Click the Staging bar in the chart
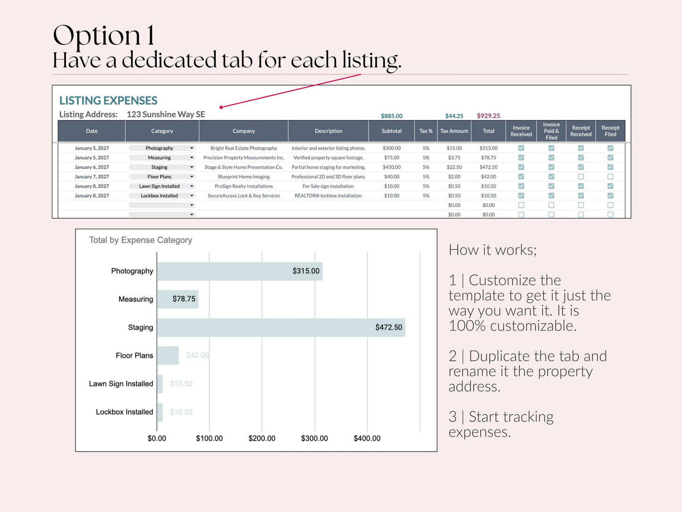The image size is (682, 512). tap(281, 327)
